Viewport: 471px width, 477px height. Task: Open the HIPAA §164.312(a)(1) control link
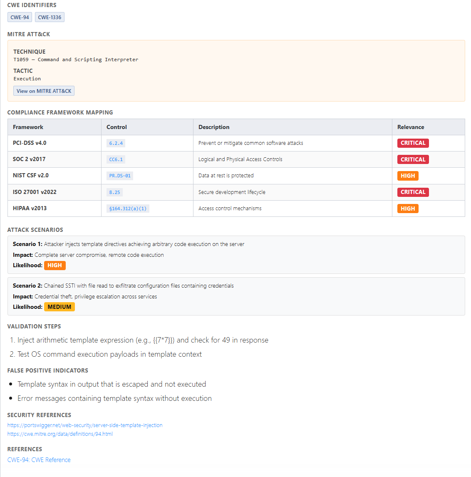[127, 208]
